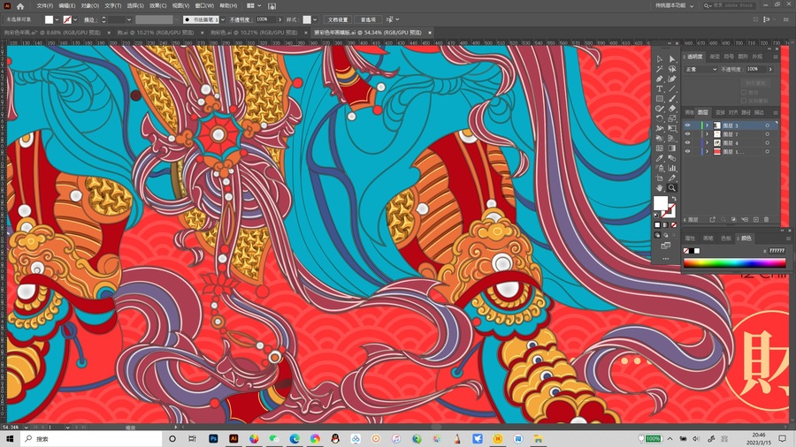Select the Eyedropper tool

coord(660,158)
